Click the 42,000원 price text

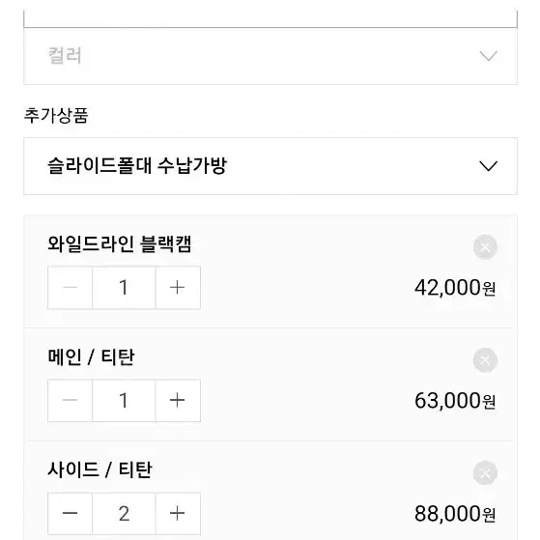(x=455, y=288)
